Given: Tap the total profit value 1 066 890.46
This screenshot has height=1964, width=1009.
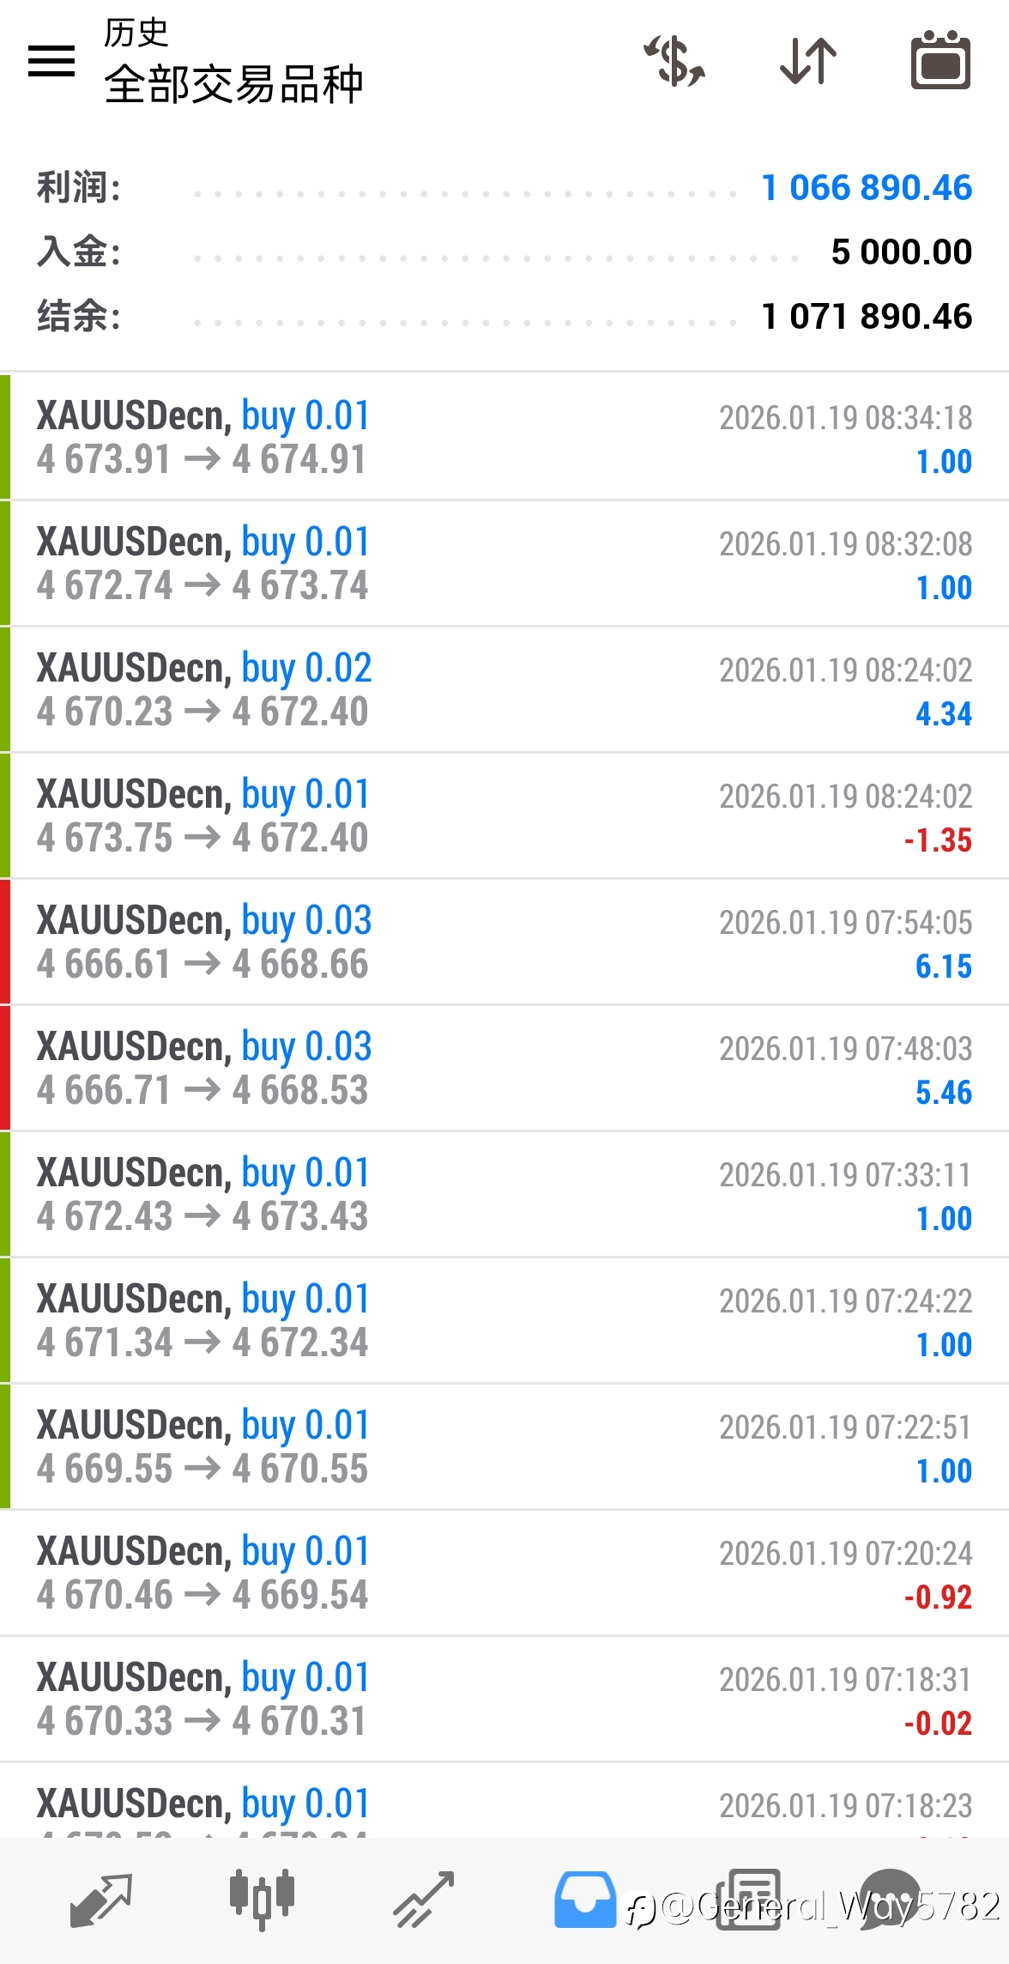Looking at the screenshot, I should coord(867,188).
